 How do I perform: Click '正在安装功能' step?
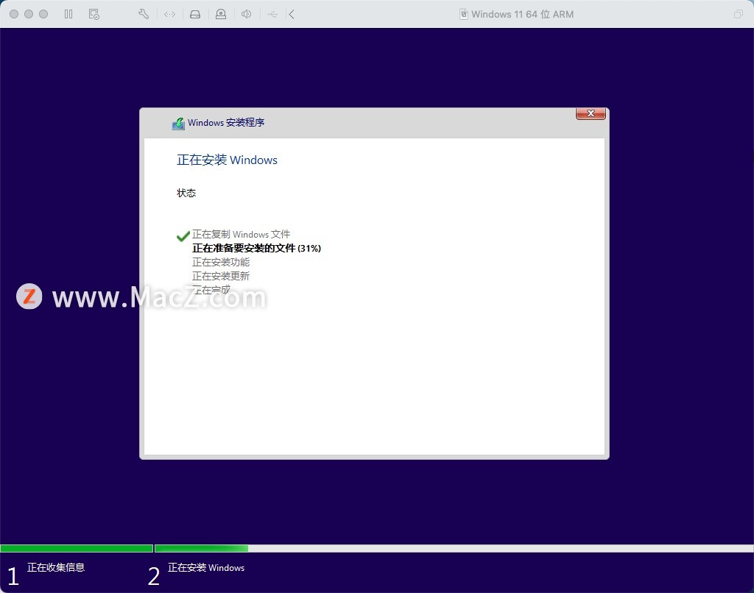coord(221,262)
